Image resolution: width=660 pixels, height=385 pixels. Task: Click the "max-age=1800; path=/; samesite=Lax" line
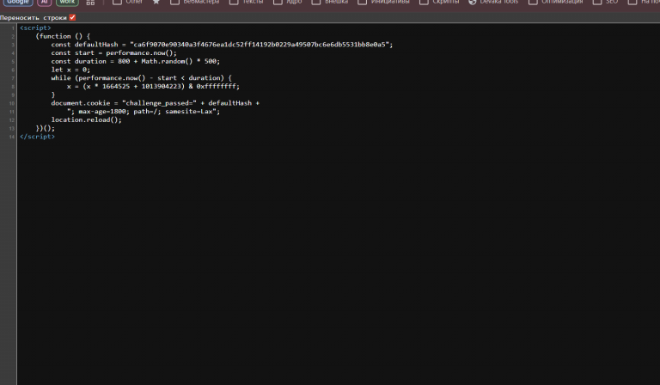point(144,112)
